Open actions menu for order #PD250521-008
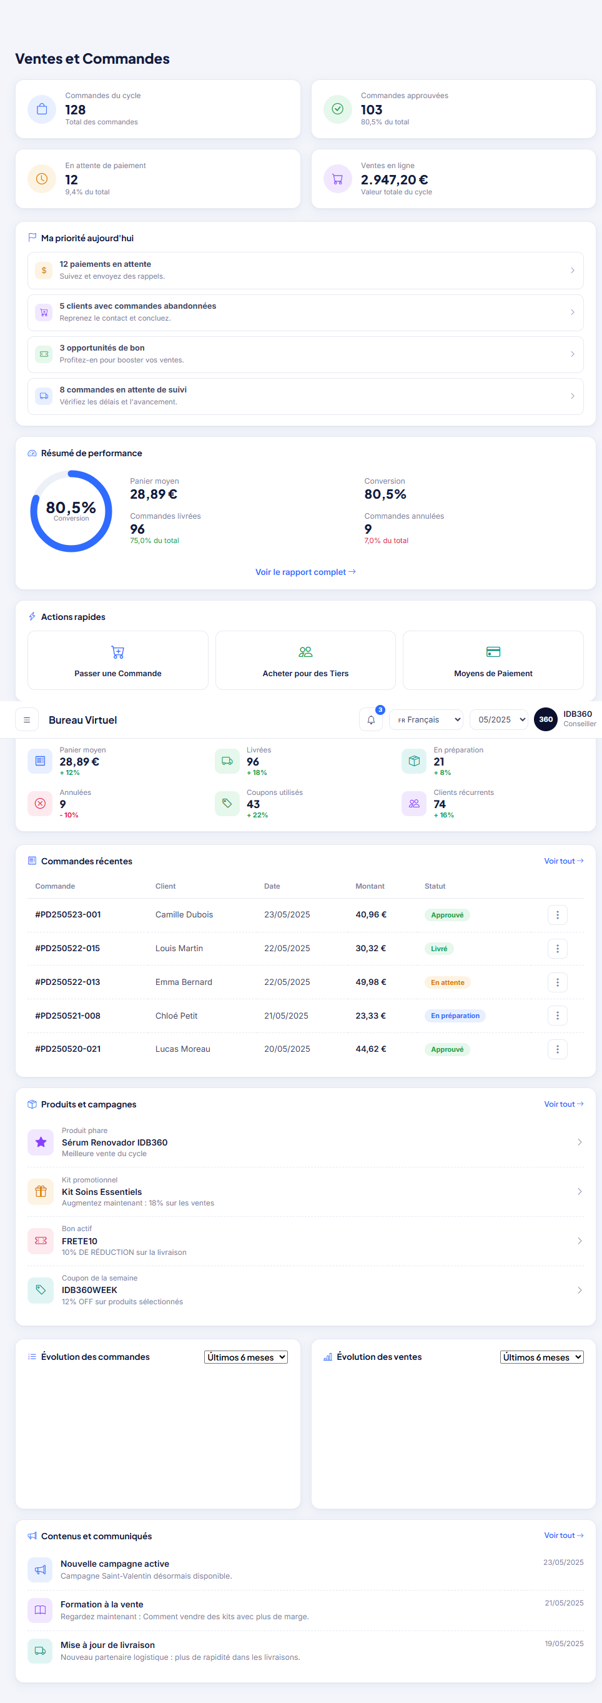This screenshot has height=1703, width=602. point(558,1016)
